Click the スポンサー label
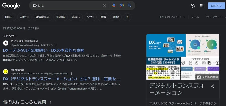The height and width of the screenshot is (106, 226). (10, 36)
